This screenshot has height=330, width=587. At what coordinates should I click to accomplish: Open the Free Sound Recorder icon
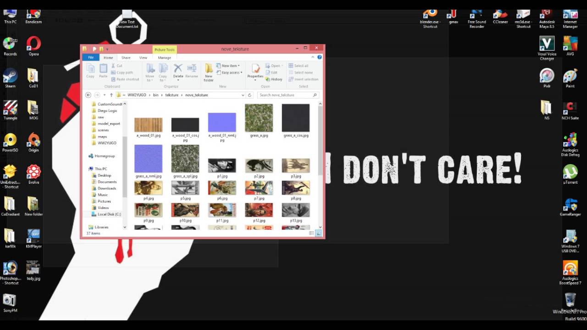(x=476, y=18)
